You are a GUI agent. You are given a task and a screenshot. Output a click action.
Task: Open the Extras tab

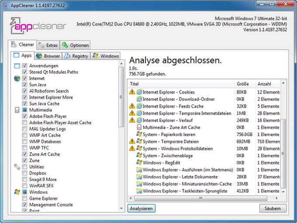(x=48, y=45)
